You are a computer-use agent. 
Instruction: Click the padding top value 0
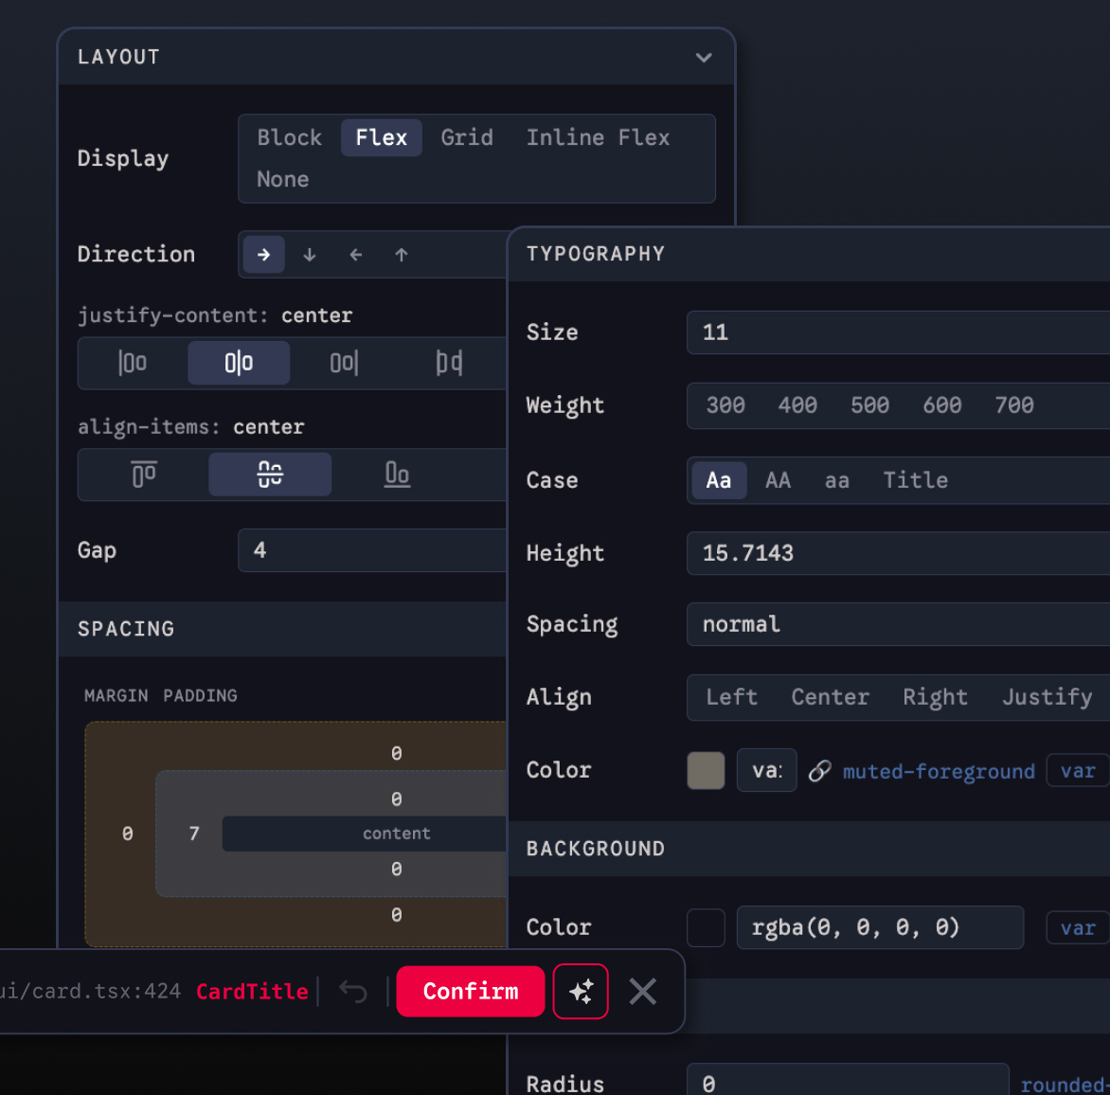coord(397,799)
